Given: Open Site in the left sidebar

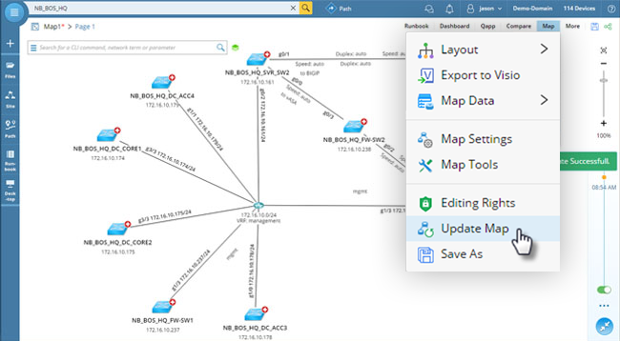Looking at the screenshot, I should click(x=10, y=99).
